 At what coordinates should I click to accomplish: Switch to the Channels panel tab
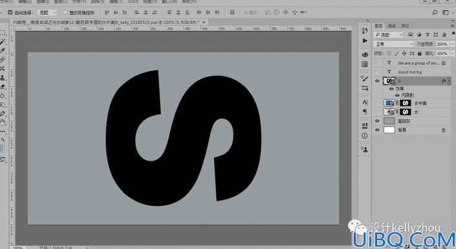coord(392,26)
